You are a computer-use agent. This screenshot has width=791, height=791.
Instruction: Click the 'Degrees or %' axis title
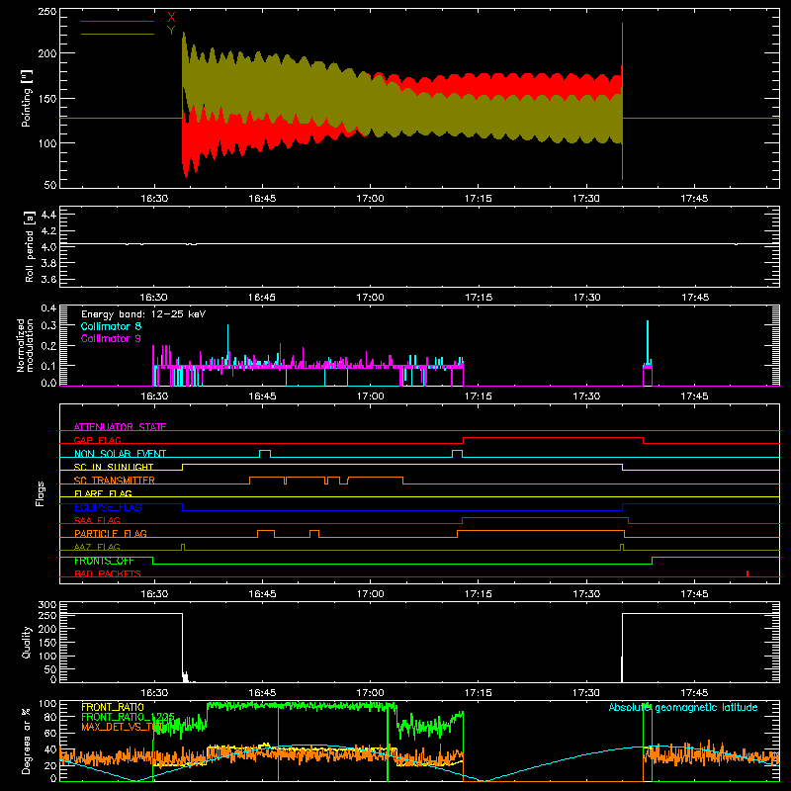pyautogui.click(x=27, y=741)
